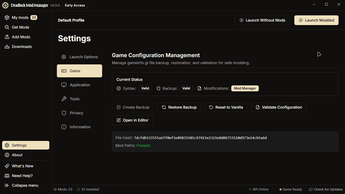Collapse the sidebar menu
This screenshot has width=345, height=194.
click(x=25, y=185)
